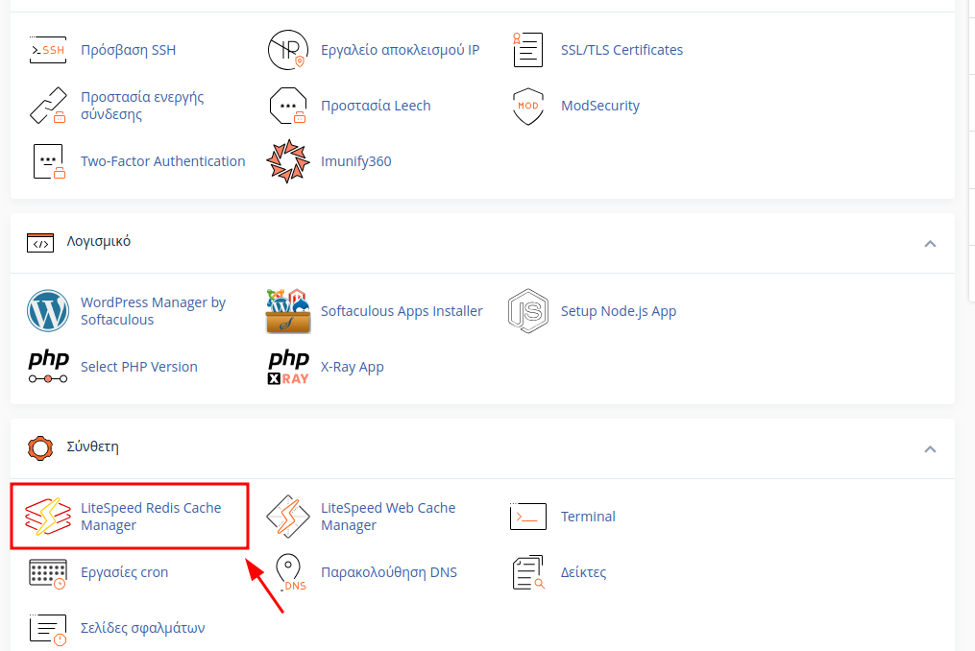Click the ModSecurity shield icon
975x651 pixels.
528,106
